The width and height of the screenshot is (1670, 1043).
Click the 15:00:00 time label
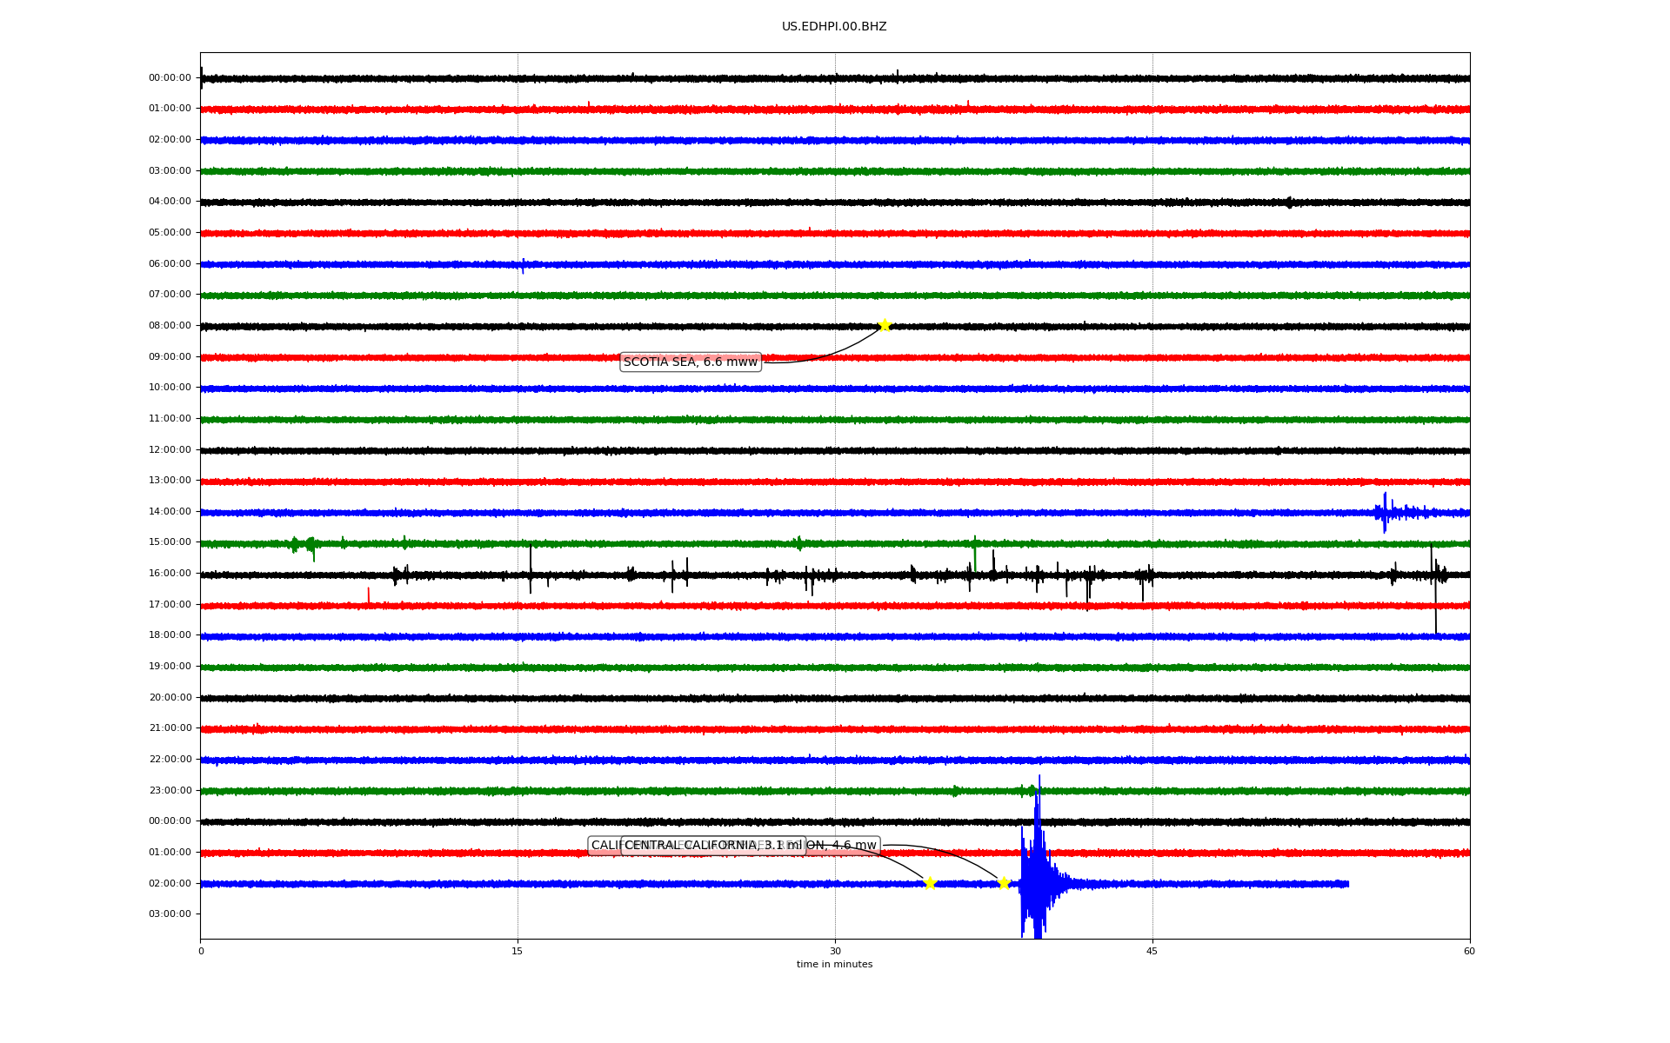pyautogui.click(x=170, y=542)
